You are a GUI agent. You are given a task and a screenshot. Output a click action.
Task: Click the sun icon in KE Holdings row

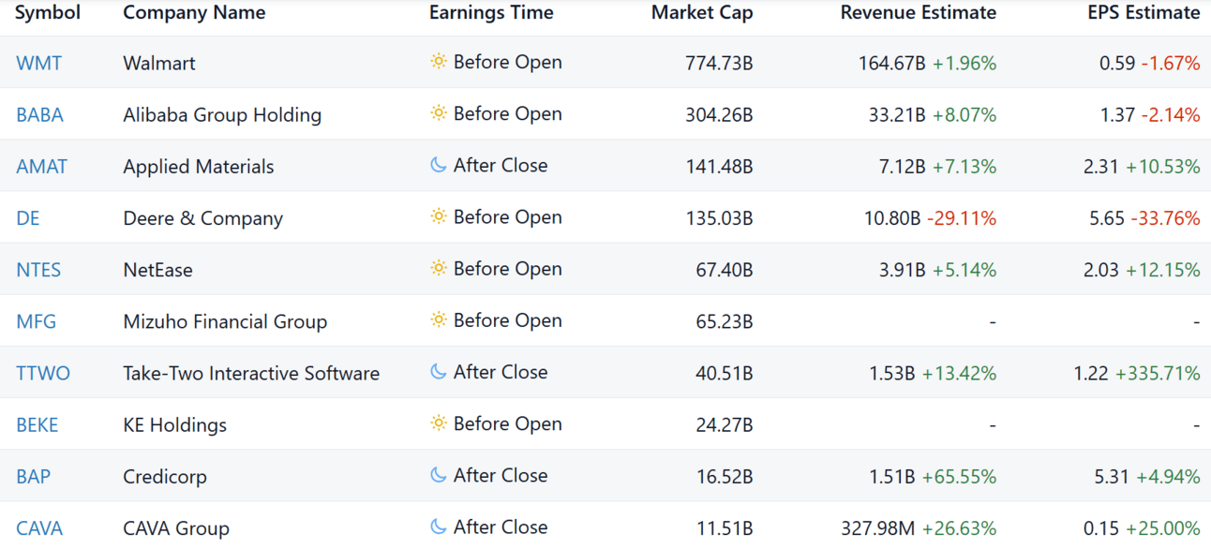coord(438,423)
